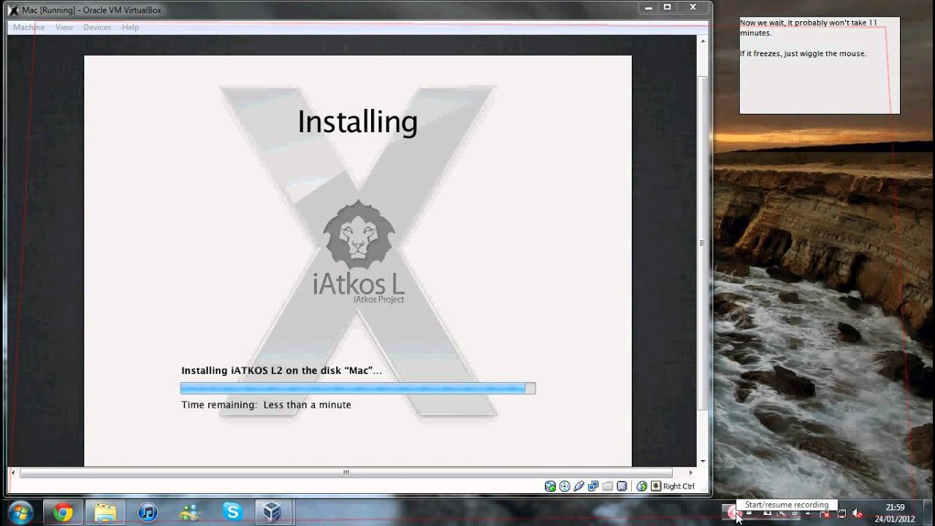Click the VirtualBox window title bar icon
Viewport: 935px width, 526px height.
[x=12, y=10]
